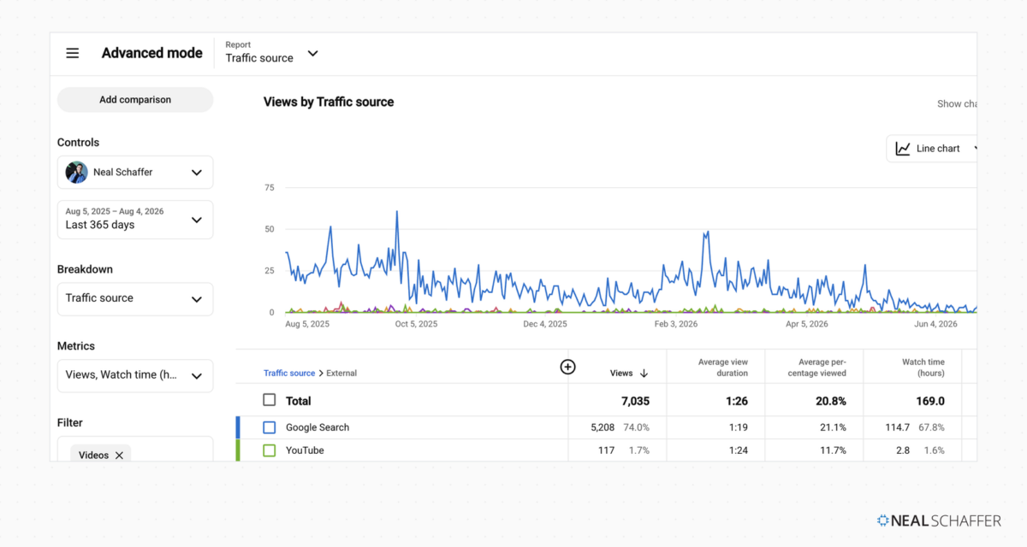Click the green YouTube color bar

(238, 450)
